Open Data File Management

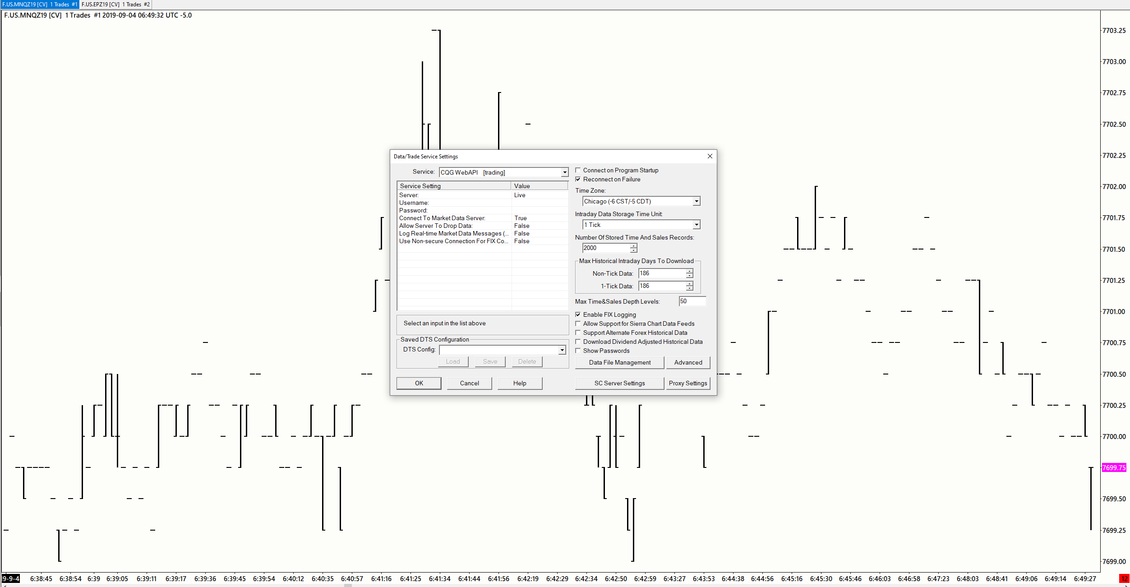pyautogui.click(x=619, y=362)
